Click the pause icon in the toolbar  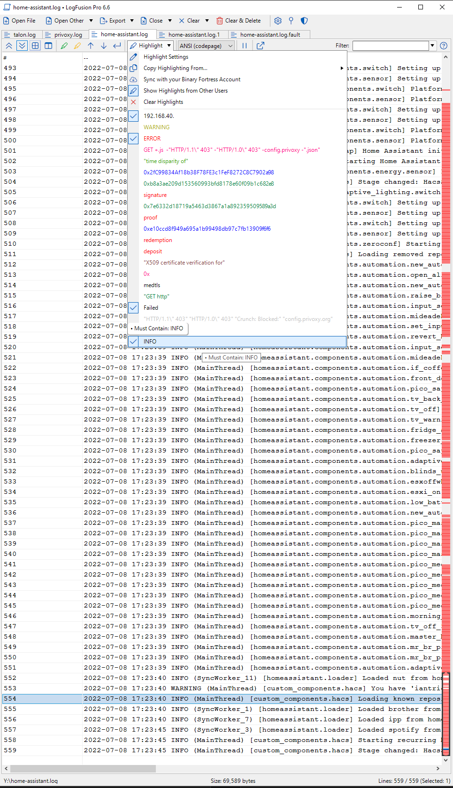[244, 46]
